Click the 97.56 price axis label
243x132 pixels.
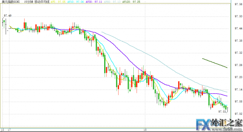pyautogui.click(x=238, y=4)
